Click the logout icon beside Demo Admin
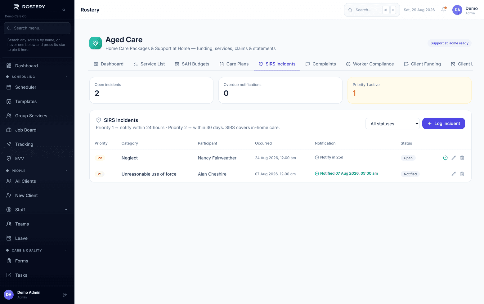 65,295
